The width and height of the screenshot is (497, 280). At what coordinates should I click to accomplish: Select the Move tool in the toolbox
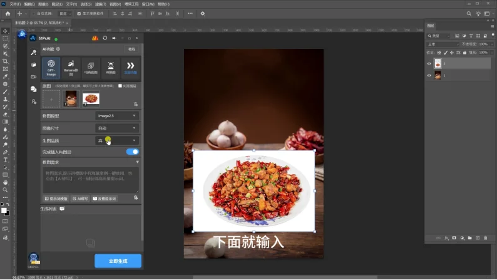(x=6, y=31)
